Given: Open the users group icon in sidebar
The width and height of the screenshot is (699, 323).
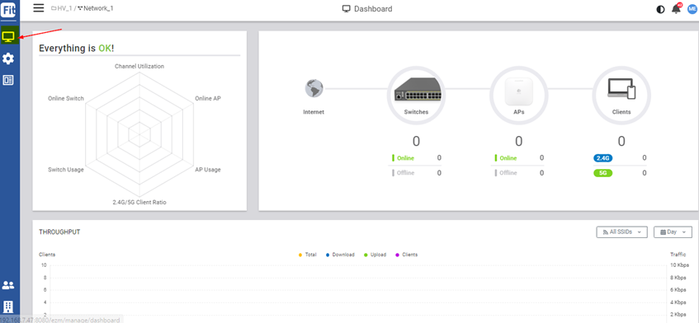Looking at the screenshot, I should pos(8,285).
